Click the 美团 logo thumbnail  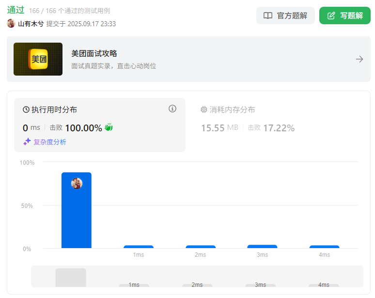coord(38,59)
